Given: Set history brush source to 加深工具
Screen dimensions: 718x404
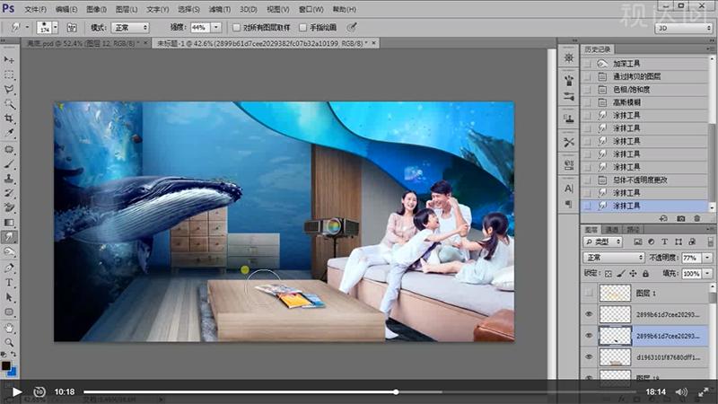Looking at the screenshot, I should pos(588,64).
